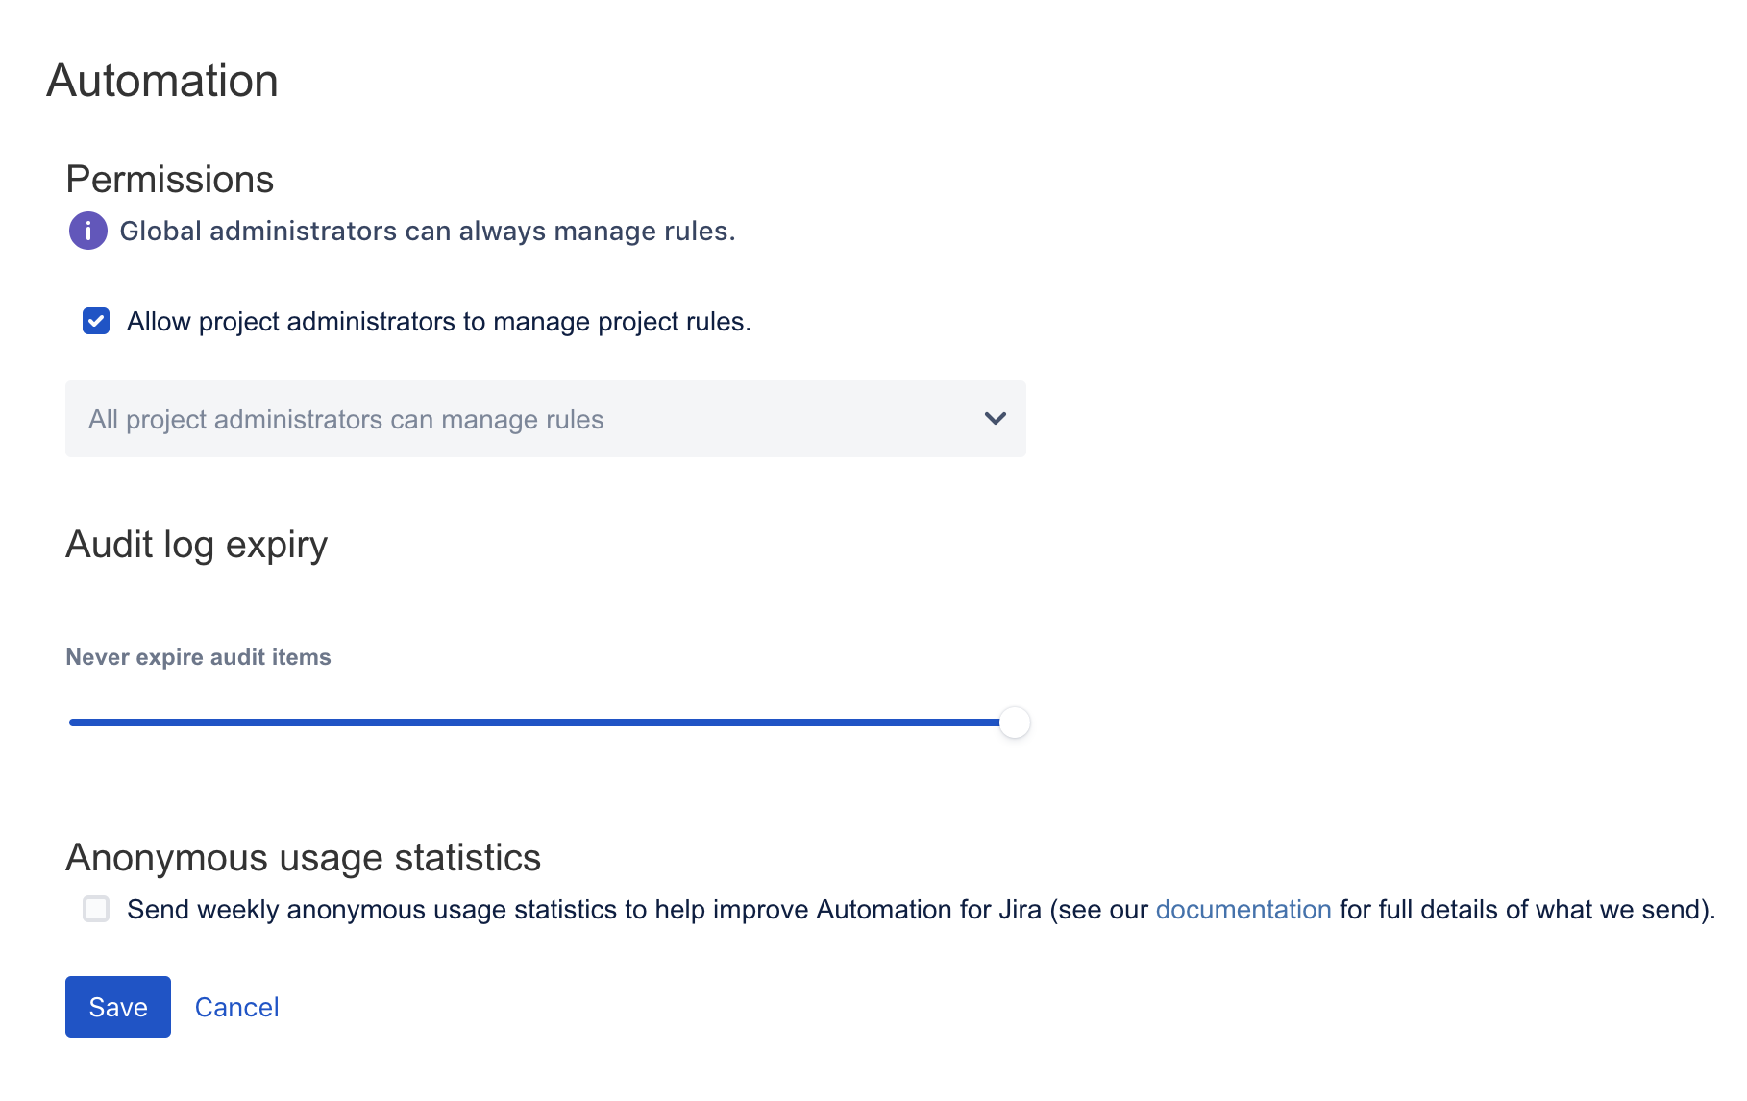
Task: Open the documentation link
Action: click(1243, 910)
